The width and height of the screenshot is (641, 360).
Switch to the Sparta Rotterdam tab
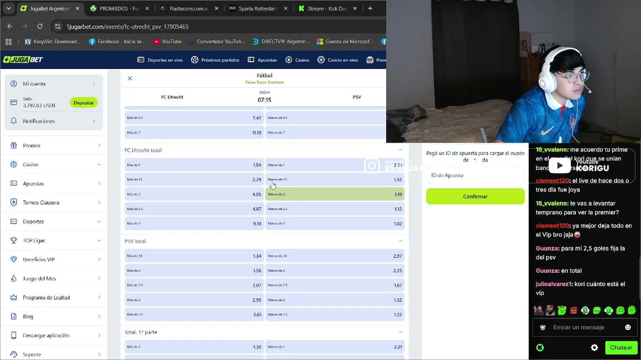pyautogui.click(x=258, y=8)
